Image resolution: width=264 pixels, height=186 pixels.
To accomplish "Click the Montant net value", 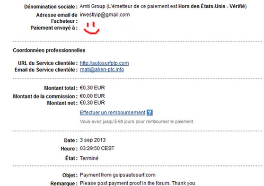I will [92, 103].
